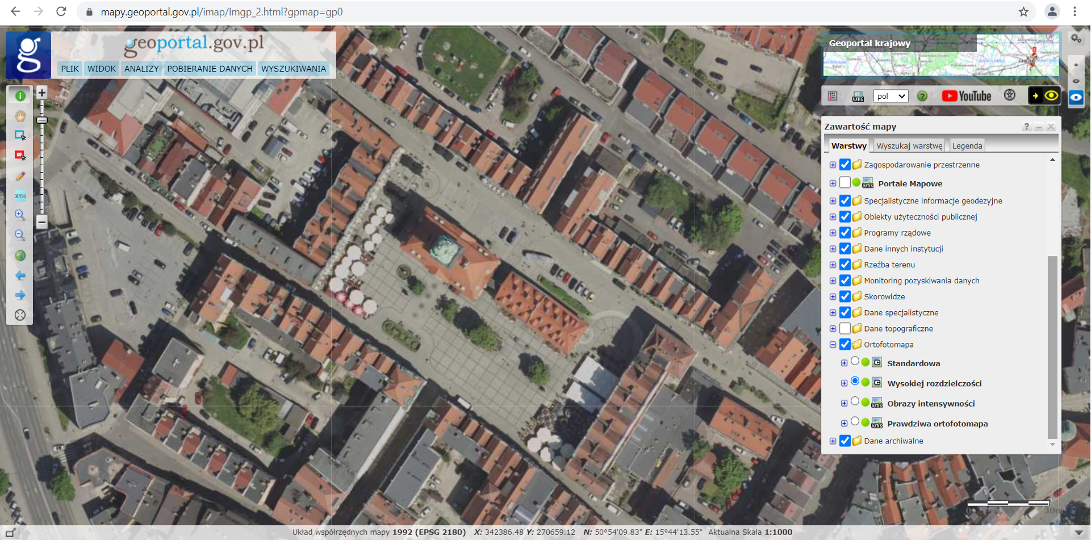Switch to the Legenda tab
1091x540 pixels.
pos(967,146)
